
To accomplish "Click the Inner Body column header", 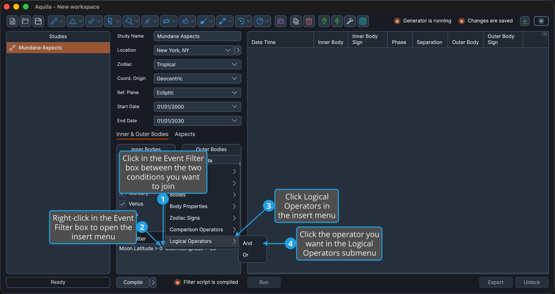I will [x=331, y=39].
